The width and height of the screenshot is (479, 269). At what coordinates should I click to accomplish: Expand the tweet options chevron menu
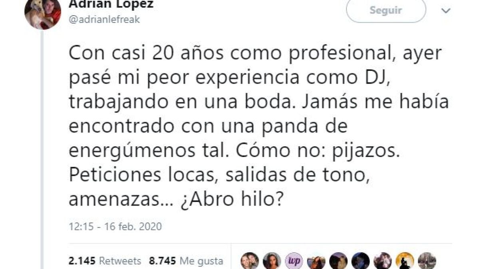[x=446, y=11]
